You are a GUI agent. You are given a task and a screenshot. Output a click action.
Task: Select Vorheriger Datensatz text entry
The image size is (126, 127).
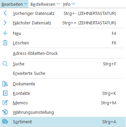(x=34, y=14)
